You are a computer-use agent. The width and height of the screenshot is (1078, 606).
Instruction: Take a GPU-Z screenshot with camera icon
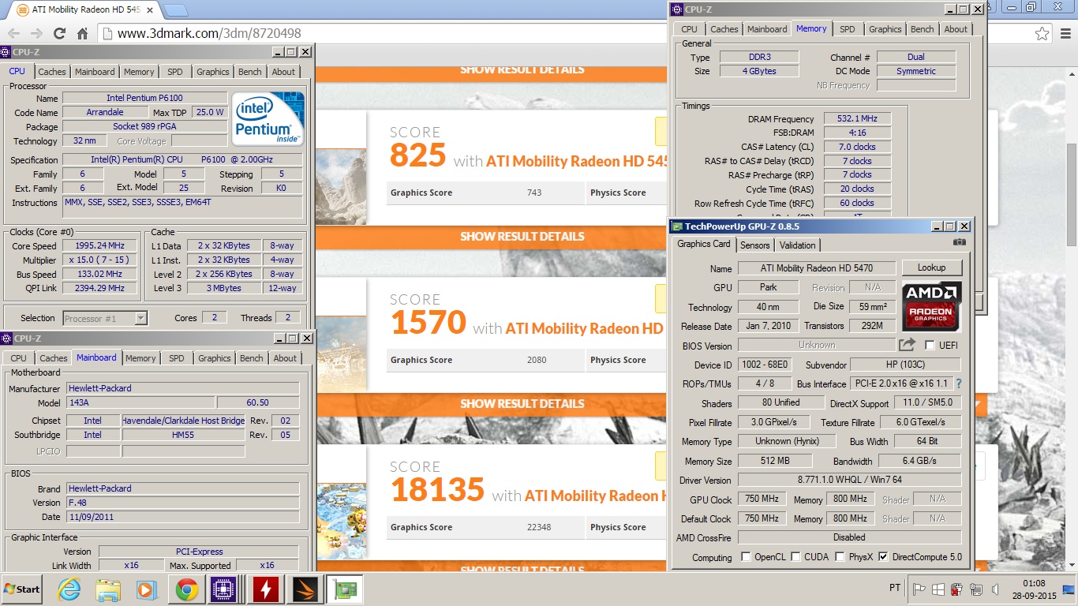click(959, 242)
